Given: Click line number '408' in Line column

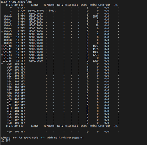Looking at the screenshot, I should [17, 123].
